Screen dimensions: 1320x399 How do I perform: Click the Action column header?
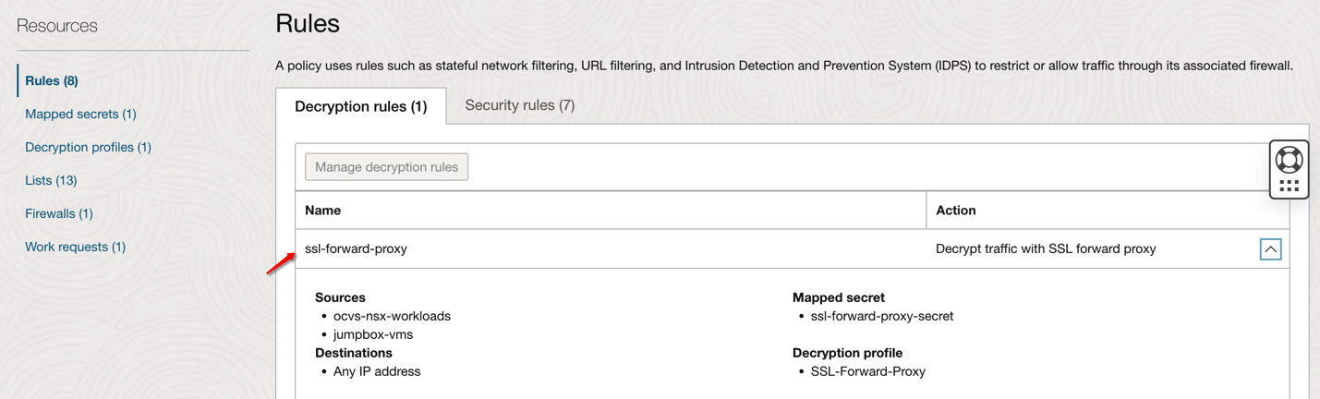(956, 211)
